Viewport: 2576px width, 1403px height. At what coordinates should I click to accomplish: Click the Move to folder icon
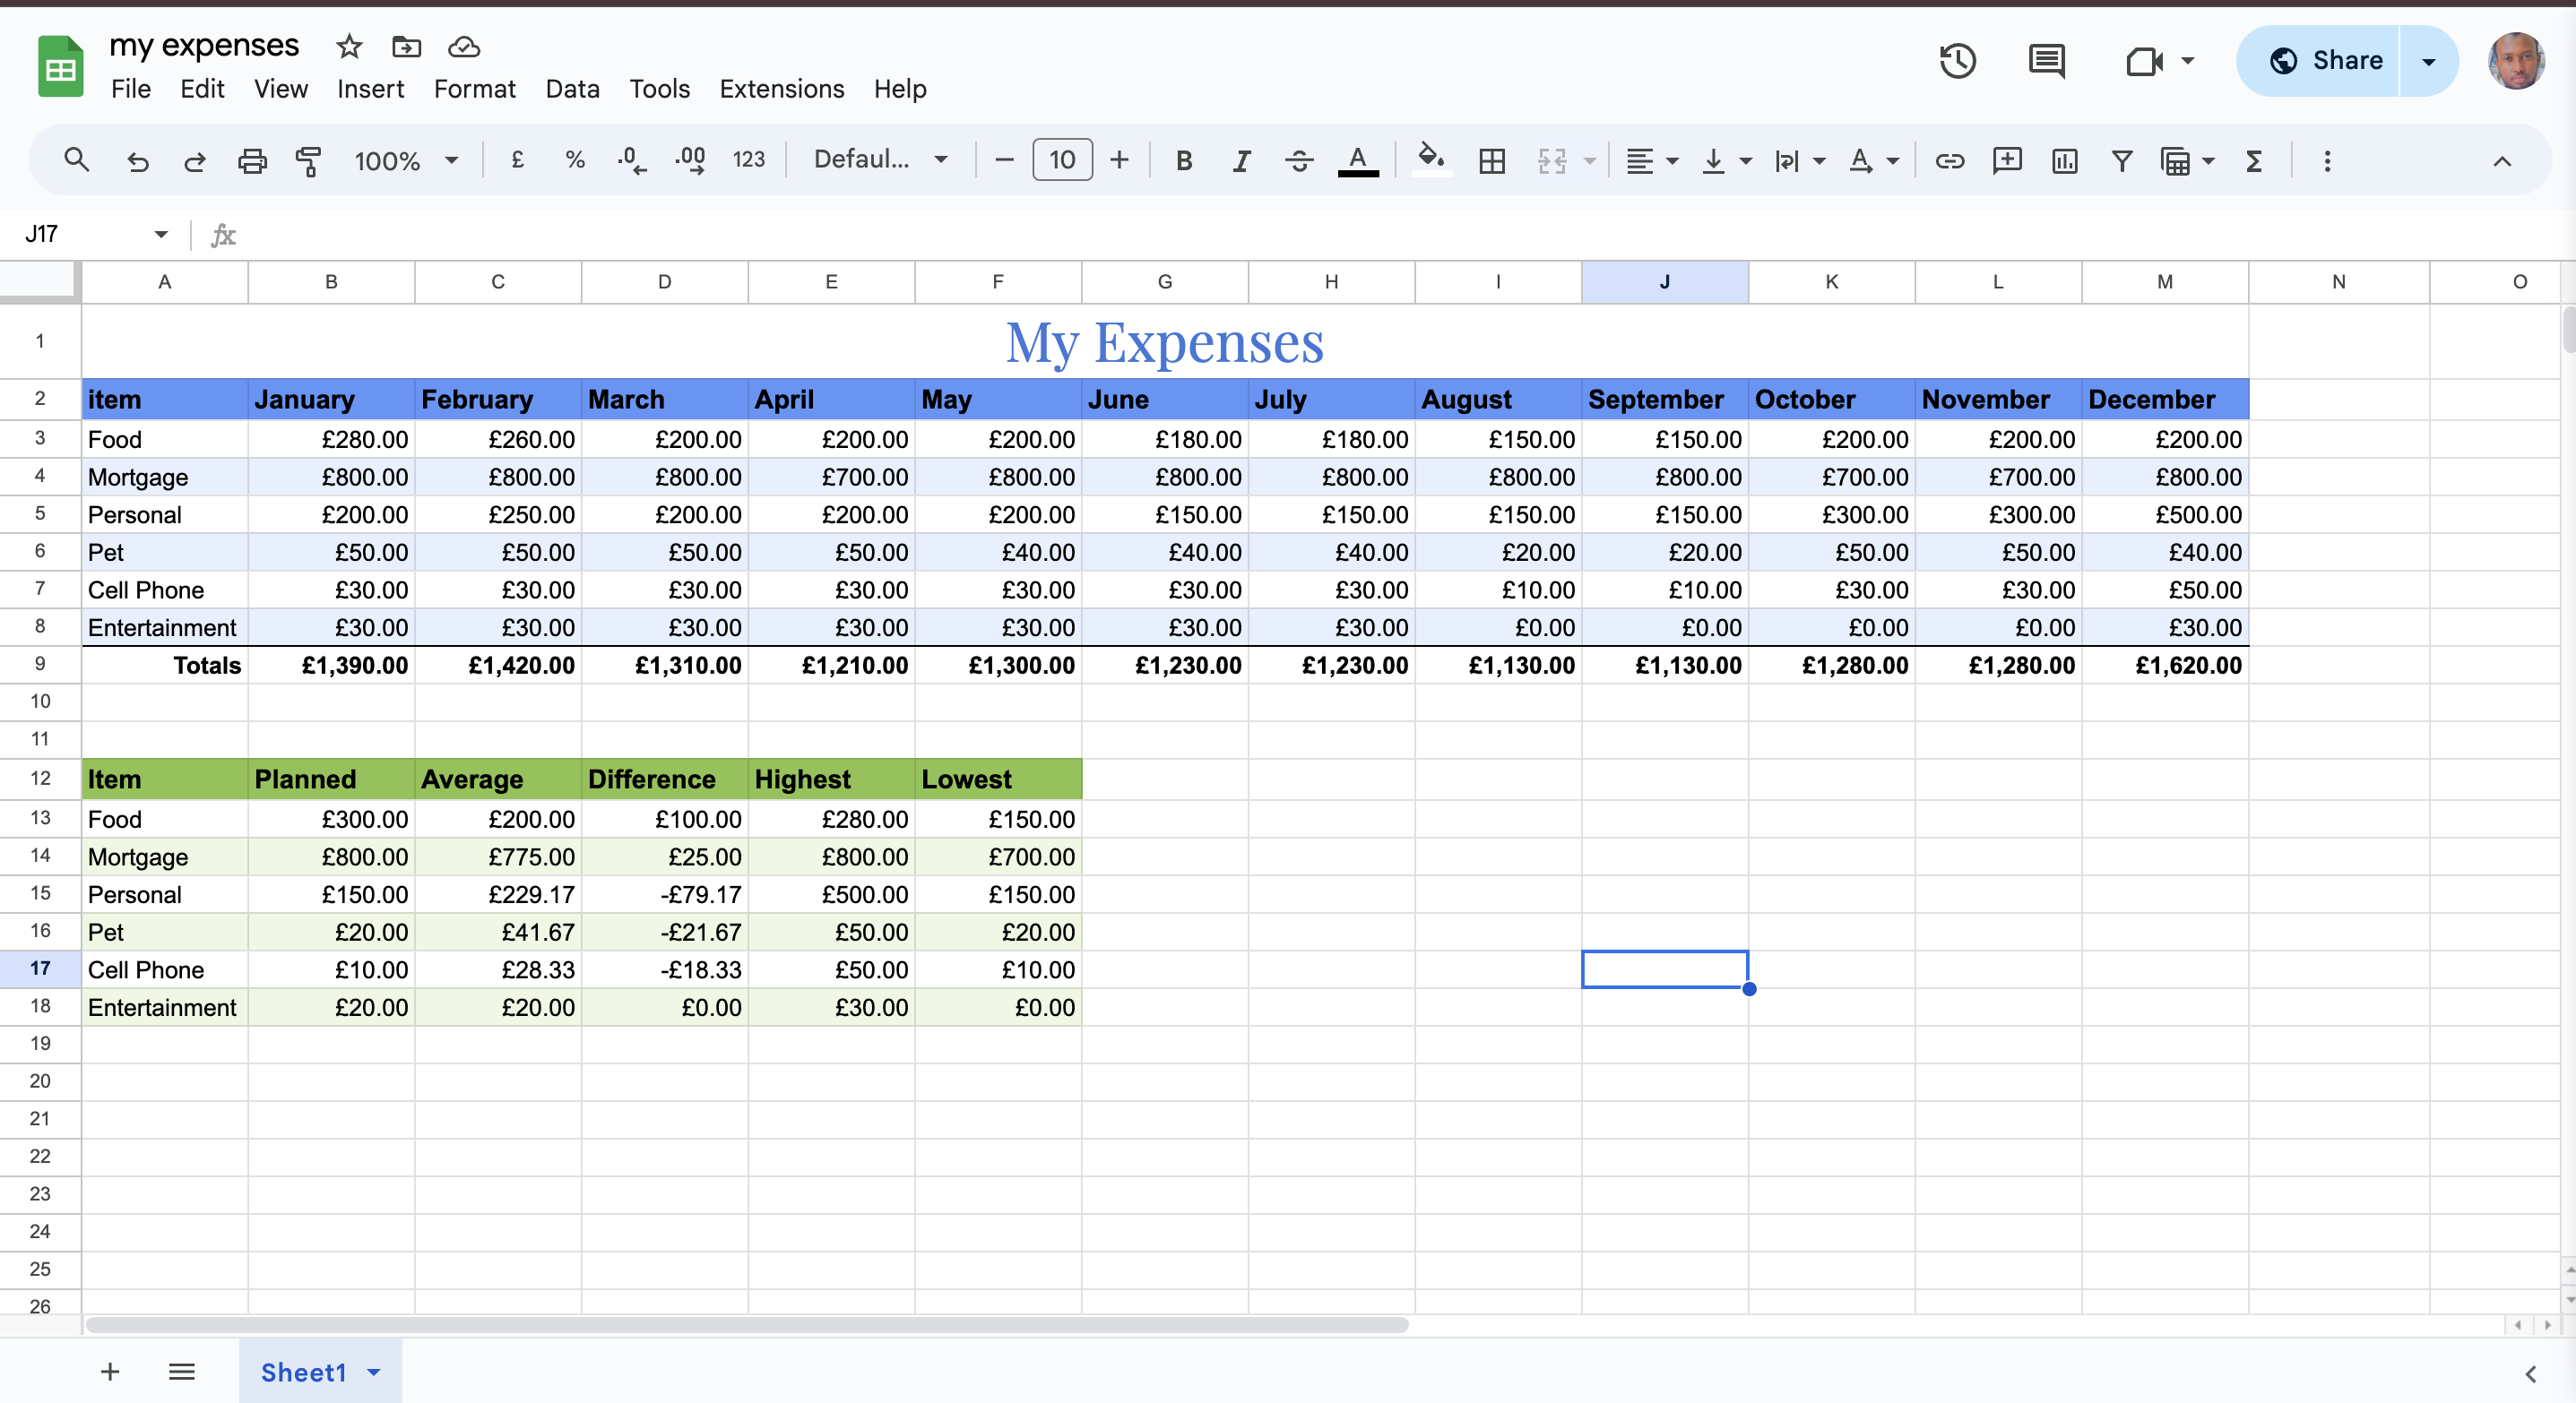(406, 46)
